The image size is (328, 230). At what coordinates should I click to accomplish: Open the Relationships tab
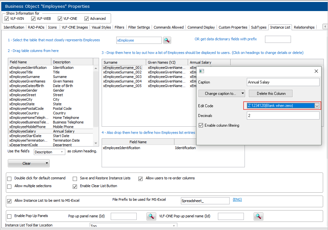coord(304,27)
